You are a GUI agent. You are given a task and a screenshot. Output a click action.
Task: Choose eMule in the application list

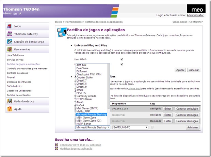(x=80, y=90)
